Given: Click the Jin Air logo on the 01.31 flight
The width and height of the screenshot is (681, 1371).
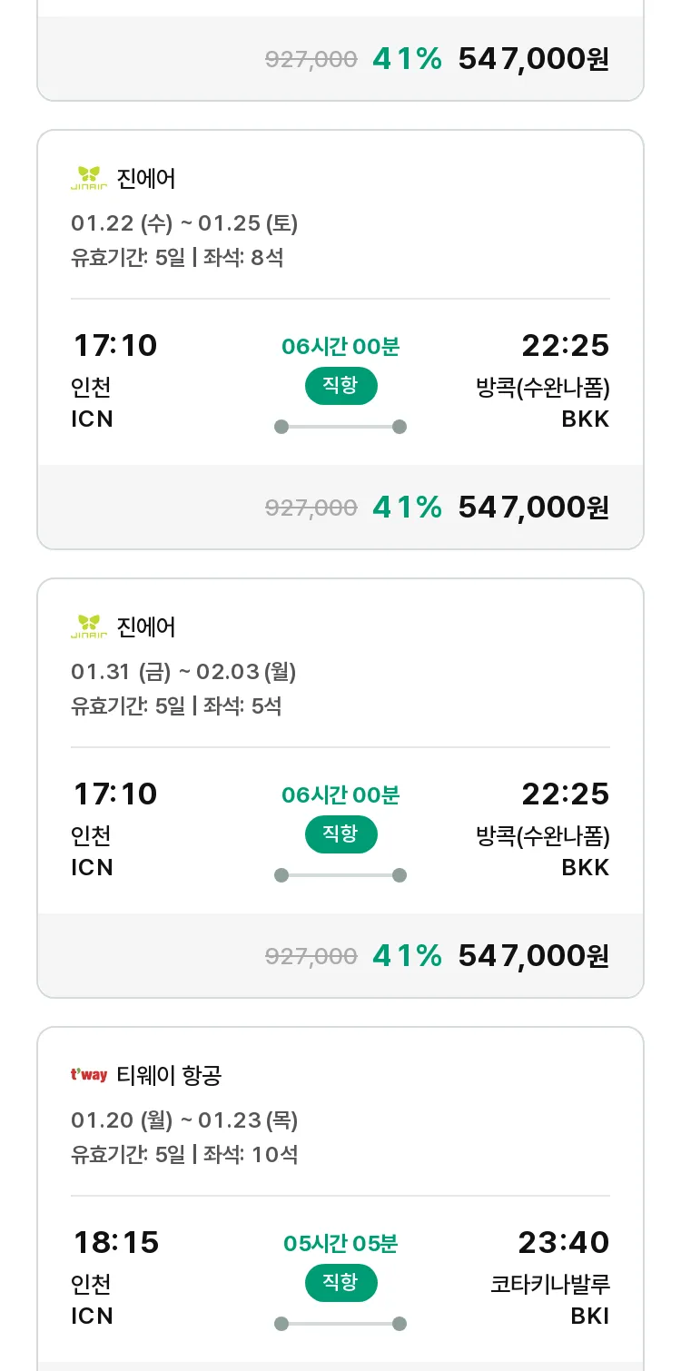Looking at the screenshot, I should 89,626.
